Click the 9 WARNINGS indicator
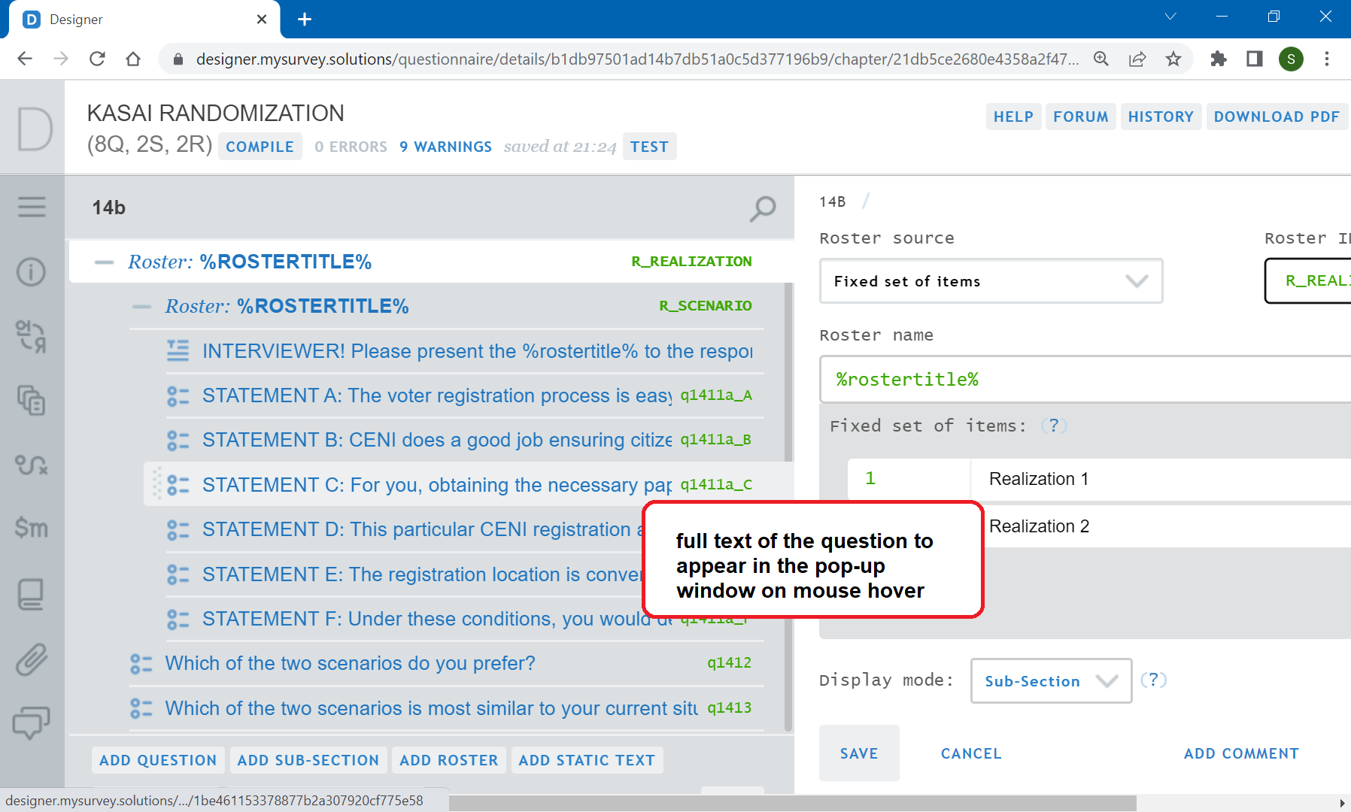This screenshot has height=812, width=1351. click(x=445, y=147)
